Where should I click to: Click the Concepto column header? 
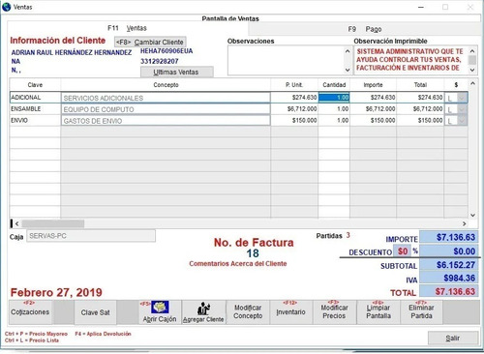[x=166, y=85]
